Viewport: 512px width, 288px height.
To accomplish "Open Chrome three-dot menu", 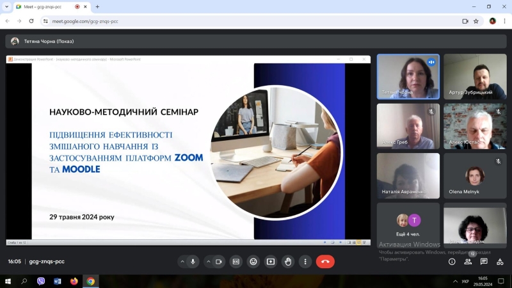I will click(504, 21).
